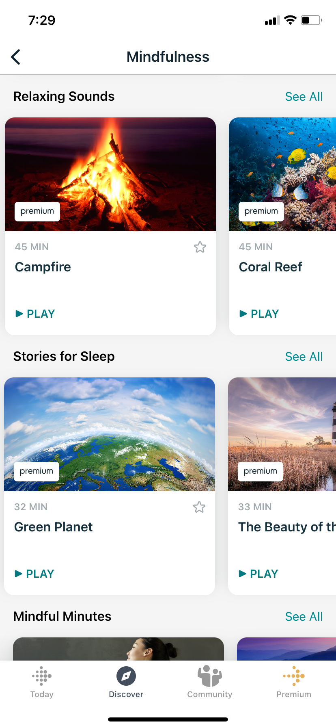
Task: Tap the back arrow to leave Mindfulness
Action: coord(15,57)
